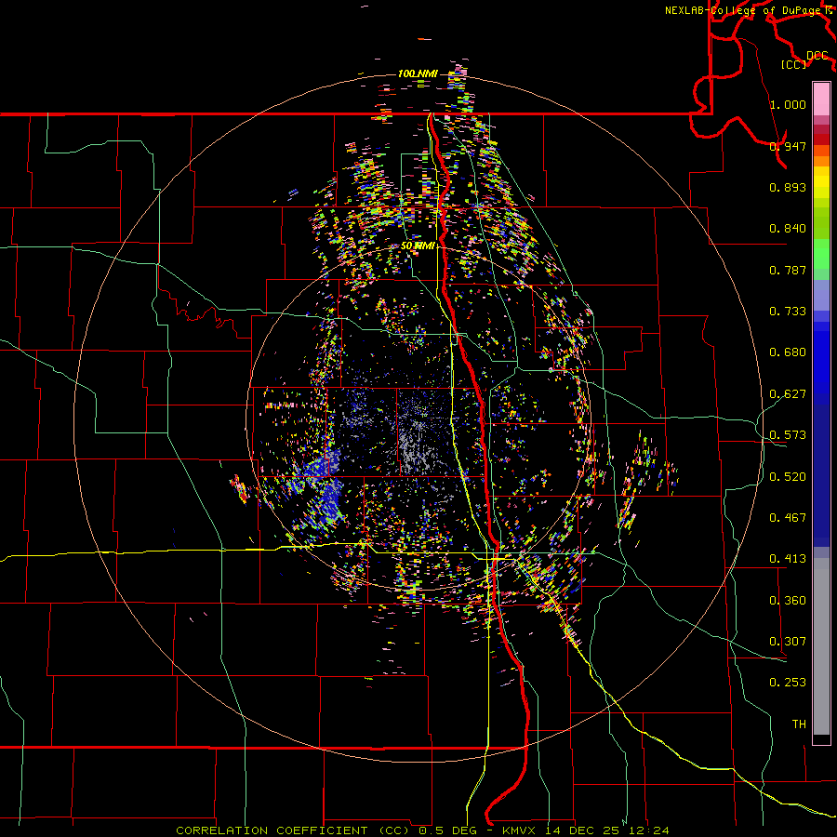
Task: Click the 0.573 scale value
Action: pyautogui.click(x=788, y=434)
